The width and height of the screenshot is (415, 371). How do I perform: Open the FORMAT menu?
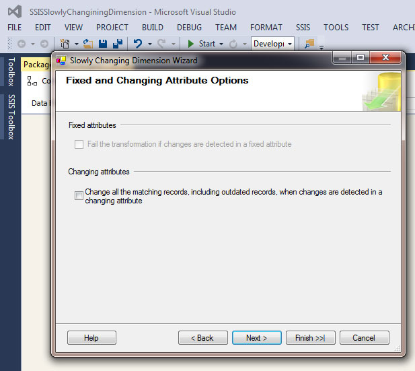(266, 28)
